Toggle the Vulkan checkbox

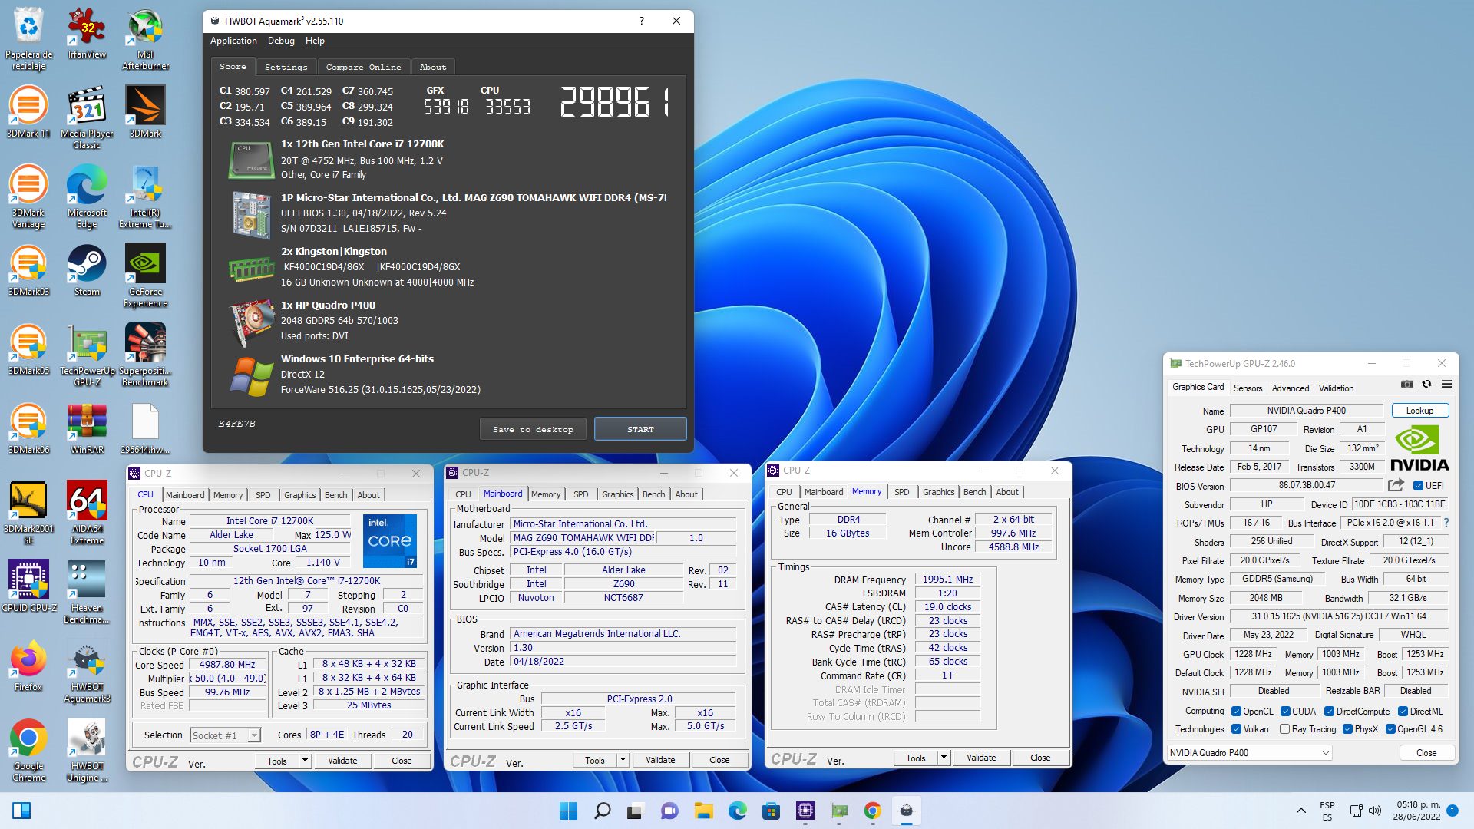[x=1236, y=729]
